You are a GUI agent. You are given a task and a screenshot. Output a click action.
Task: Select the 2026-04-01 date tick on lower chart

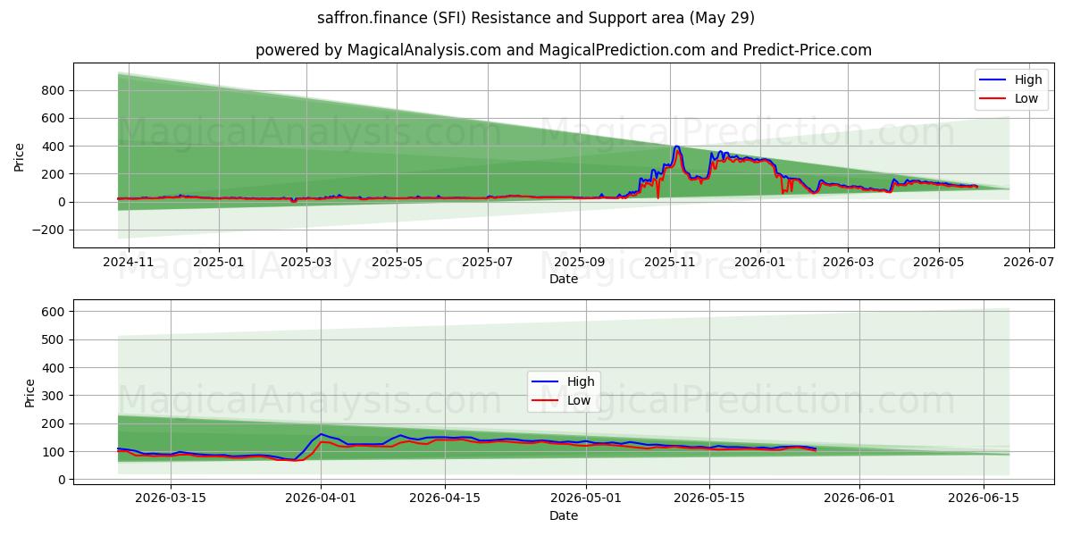[x=321, y=500]
